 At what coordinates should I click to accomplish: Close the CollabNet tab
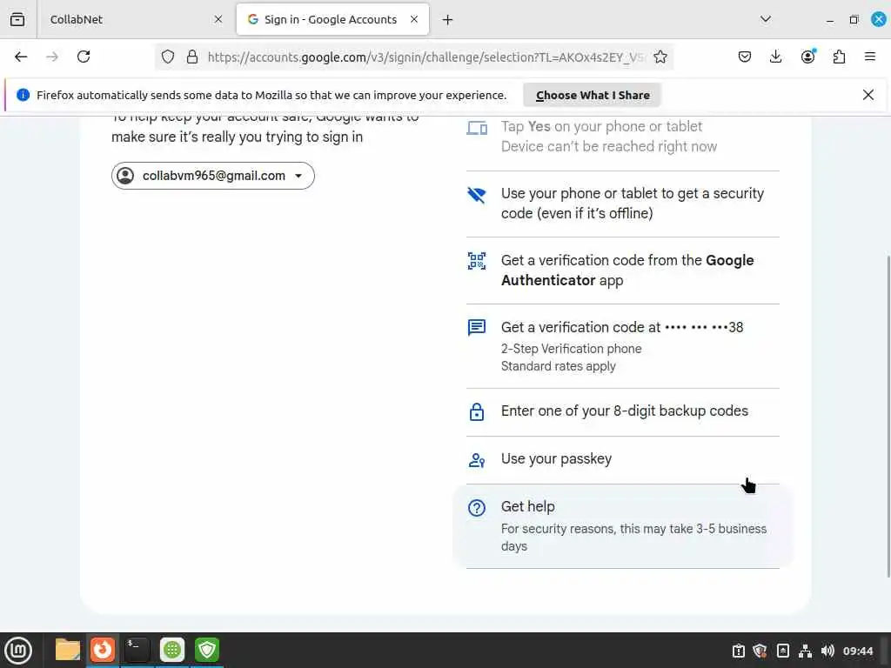tap(218, 19)
